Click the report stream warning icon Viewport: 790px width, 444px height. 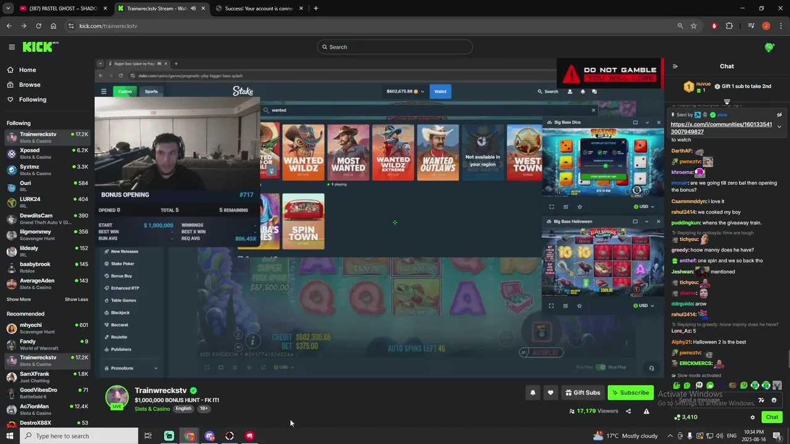(646, 411)
